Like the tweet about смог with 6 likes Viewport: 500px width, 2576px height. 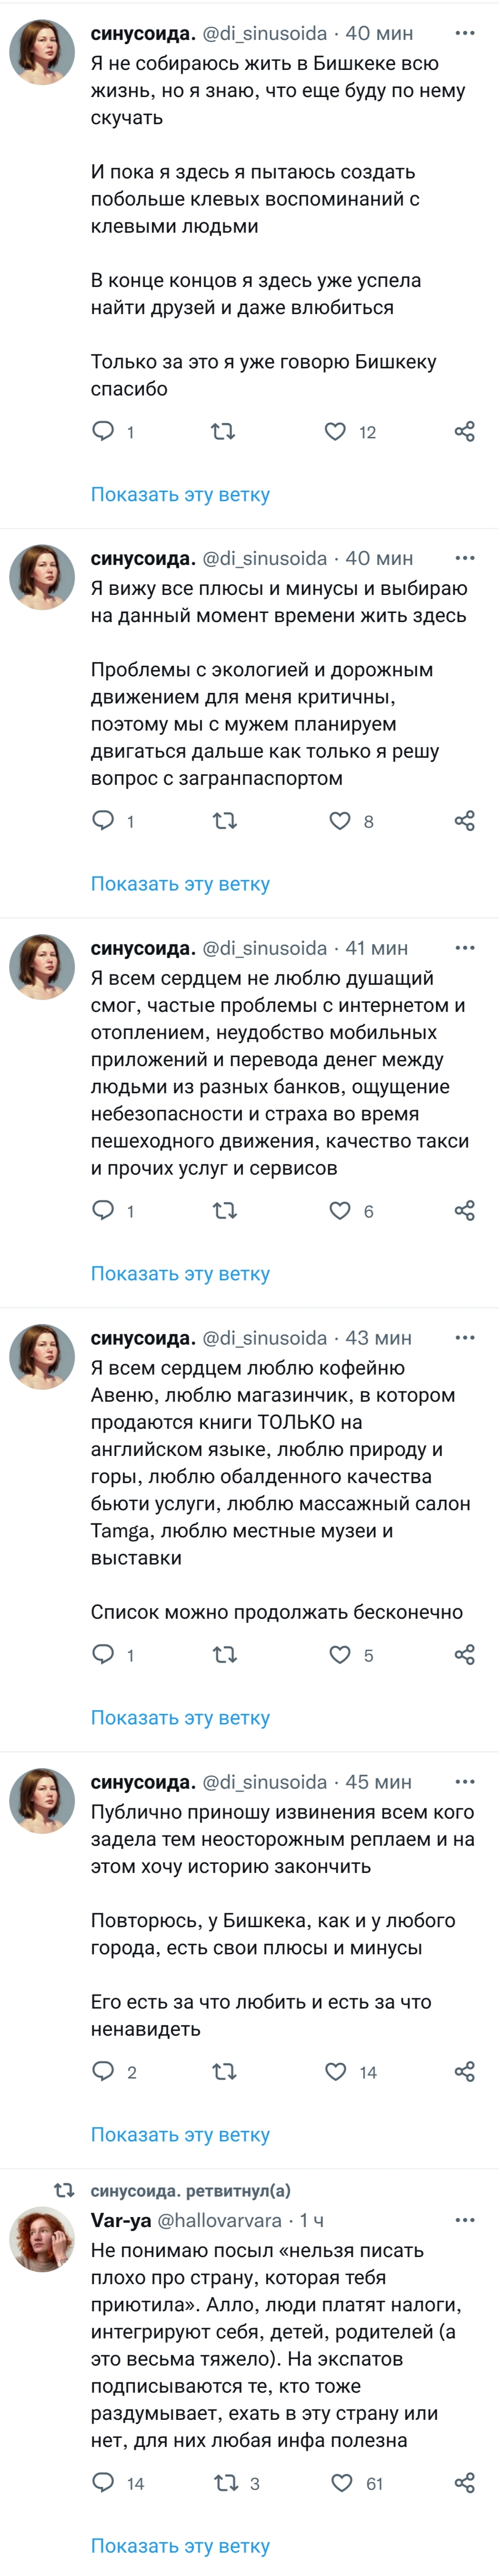tap(340, 1211)
